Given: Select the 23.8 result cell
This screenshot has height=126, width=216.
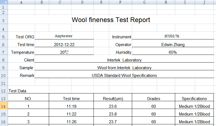Looking at the screenshot, I should [113, 114].
